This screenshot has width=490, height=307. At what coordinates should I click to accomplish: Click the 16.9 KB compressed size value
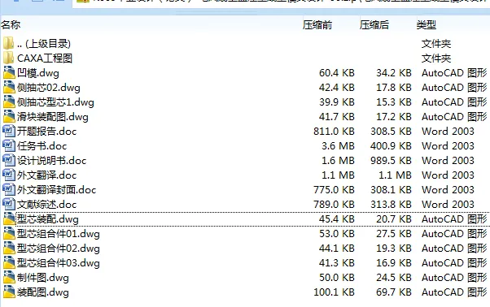(x=394, y=263)
